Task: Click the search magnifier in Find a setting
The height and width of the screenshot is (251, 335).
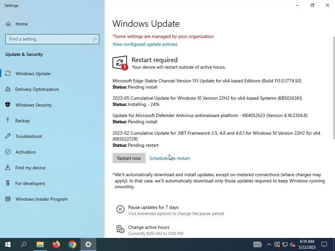Action: 95,39
